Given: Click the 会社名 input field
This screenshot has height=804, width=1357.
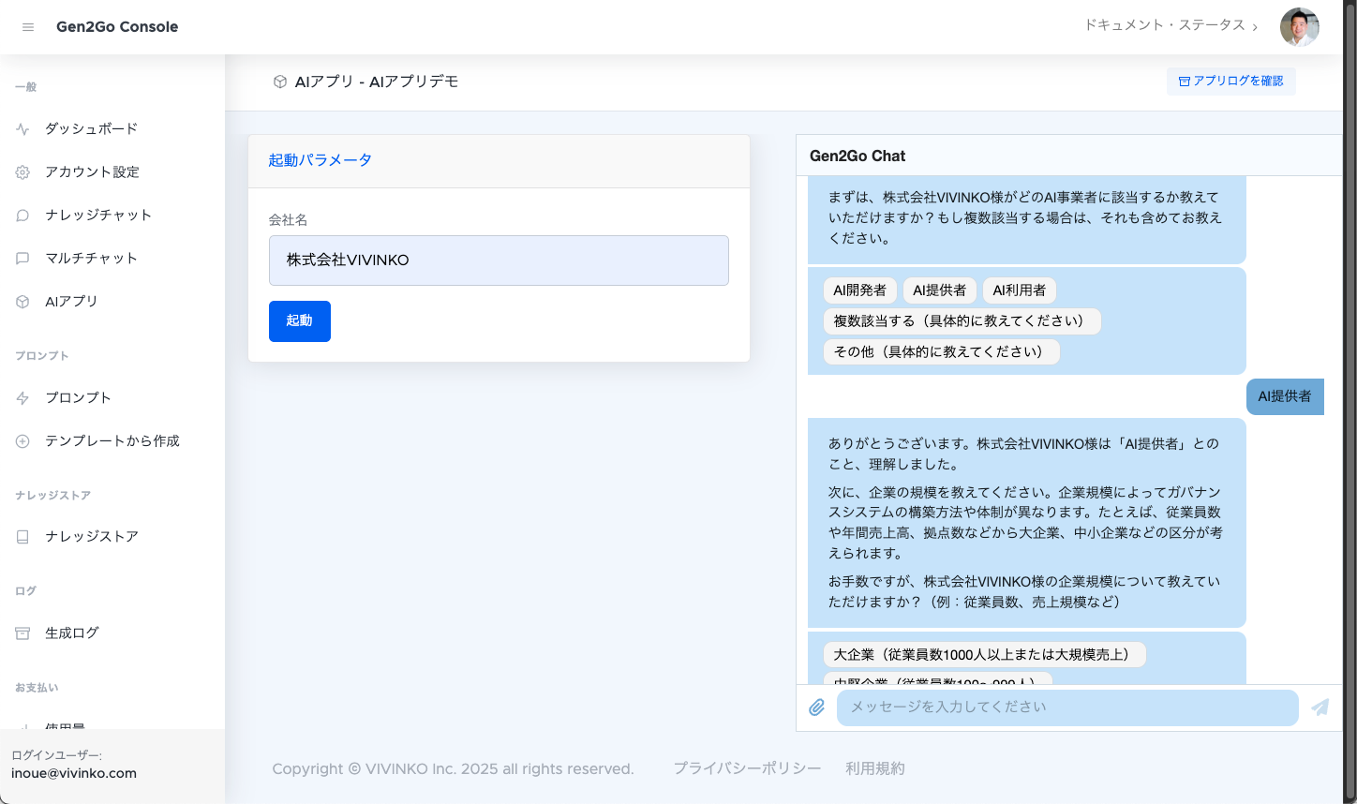Looking at the screenshot, I should point(499,261).
